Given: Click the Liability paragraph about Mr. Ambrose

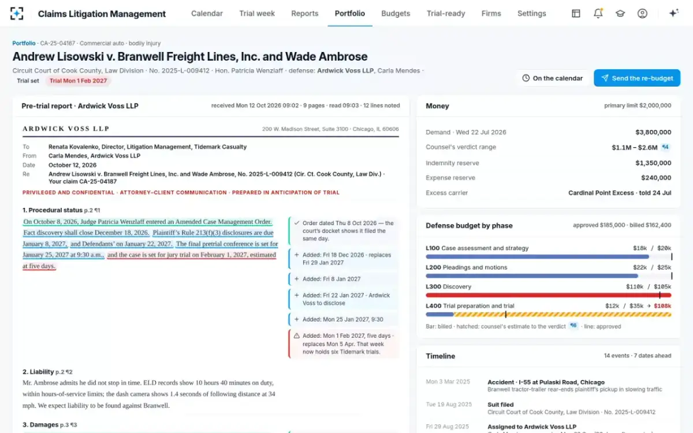Looking at the screenshot, I should [148, 394].
